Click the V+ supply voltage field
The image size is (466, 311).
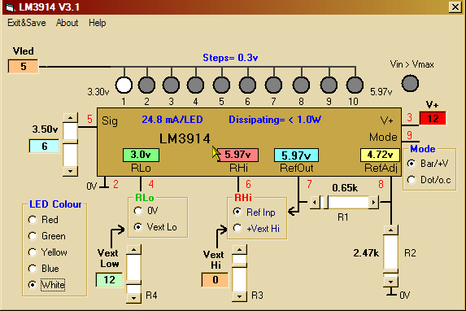[433, 119]
